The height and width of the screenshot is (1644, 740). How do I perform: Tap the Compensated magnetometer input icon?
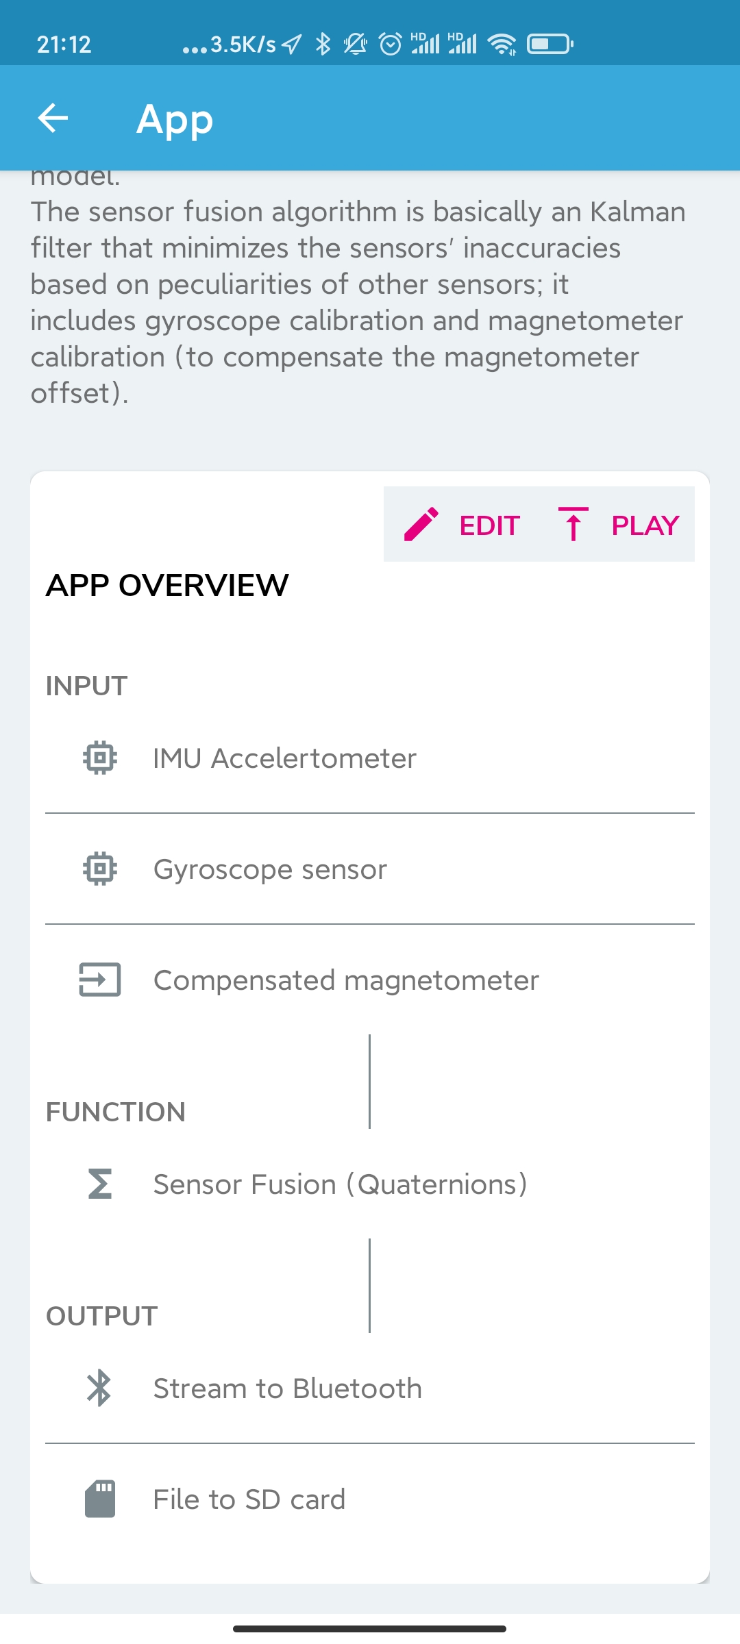[100, 980]
